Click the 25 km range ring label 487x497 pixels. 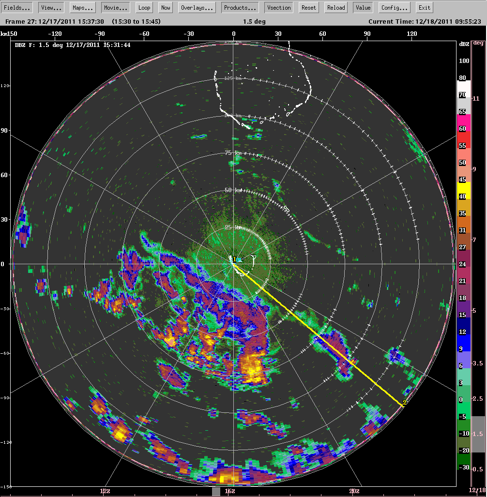tap(233, 227)
